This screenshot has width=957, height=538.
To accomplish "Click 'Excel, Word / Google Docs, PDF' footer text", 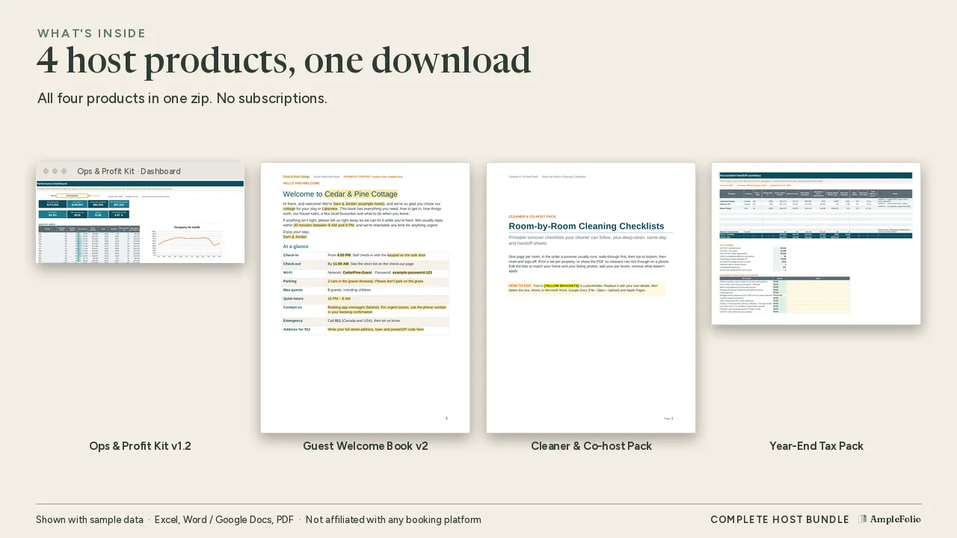I will pyautogui.click(x=224, y=520).
